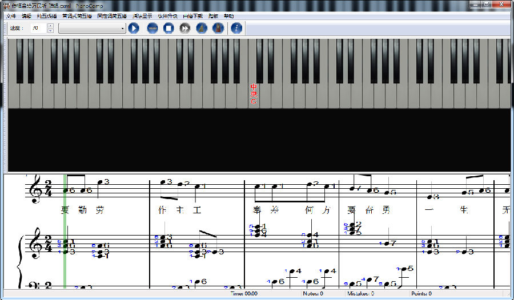514x300 pixels.
Task: Click the melody note 3 above 作 lyric
Action: click(163, 182)
